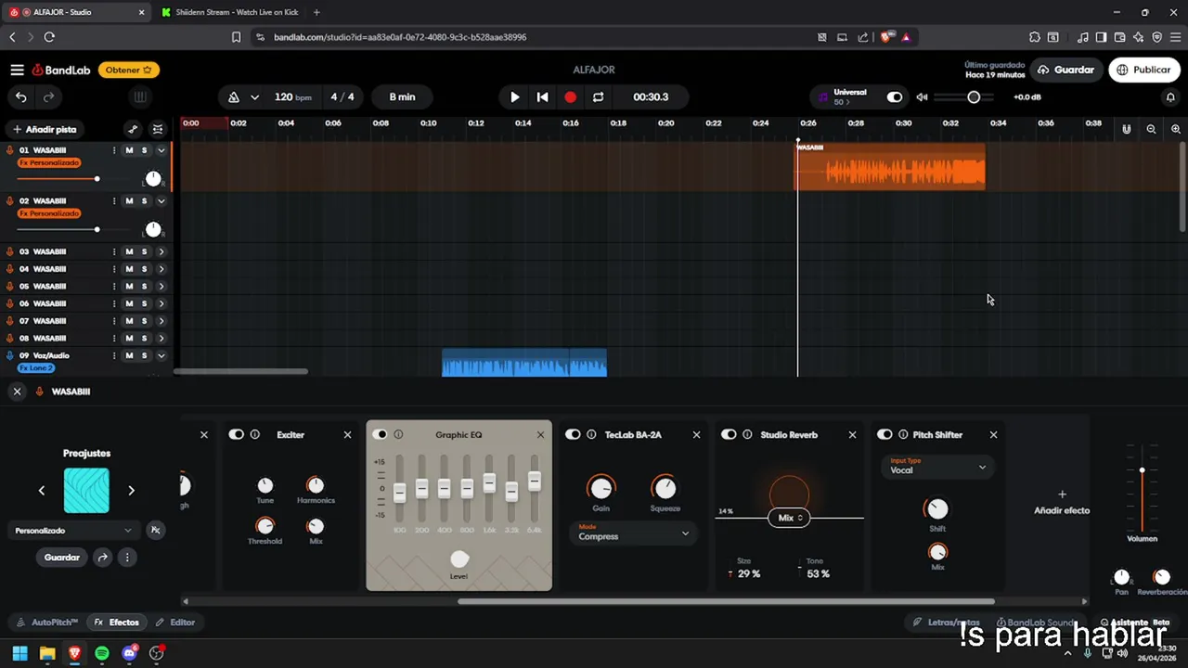Adjust the master volume slider knob
The height and width of the screenshot is (668, 1188).
[x=974, y=96]
